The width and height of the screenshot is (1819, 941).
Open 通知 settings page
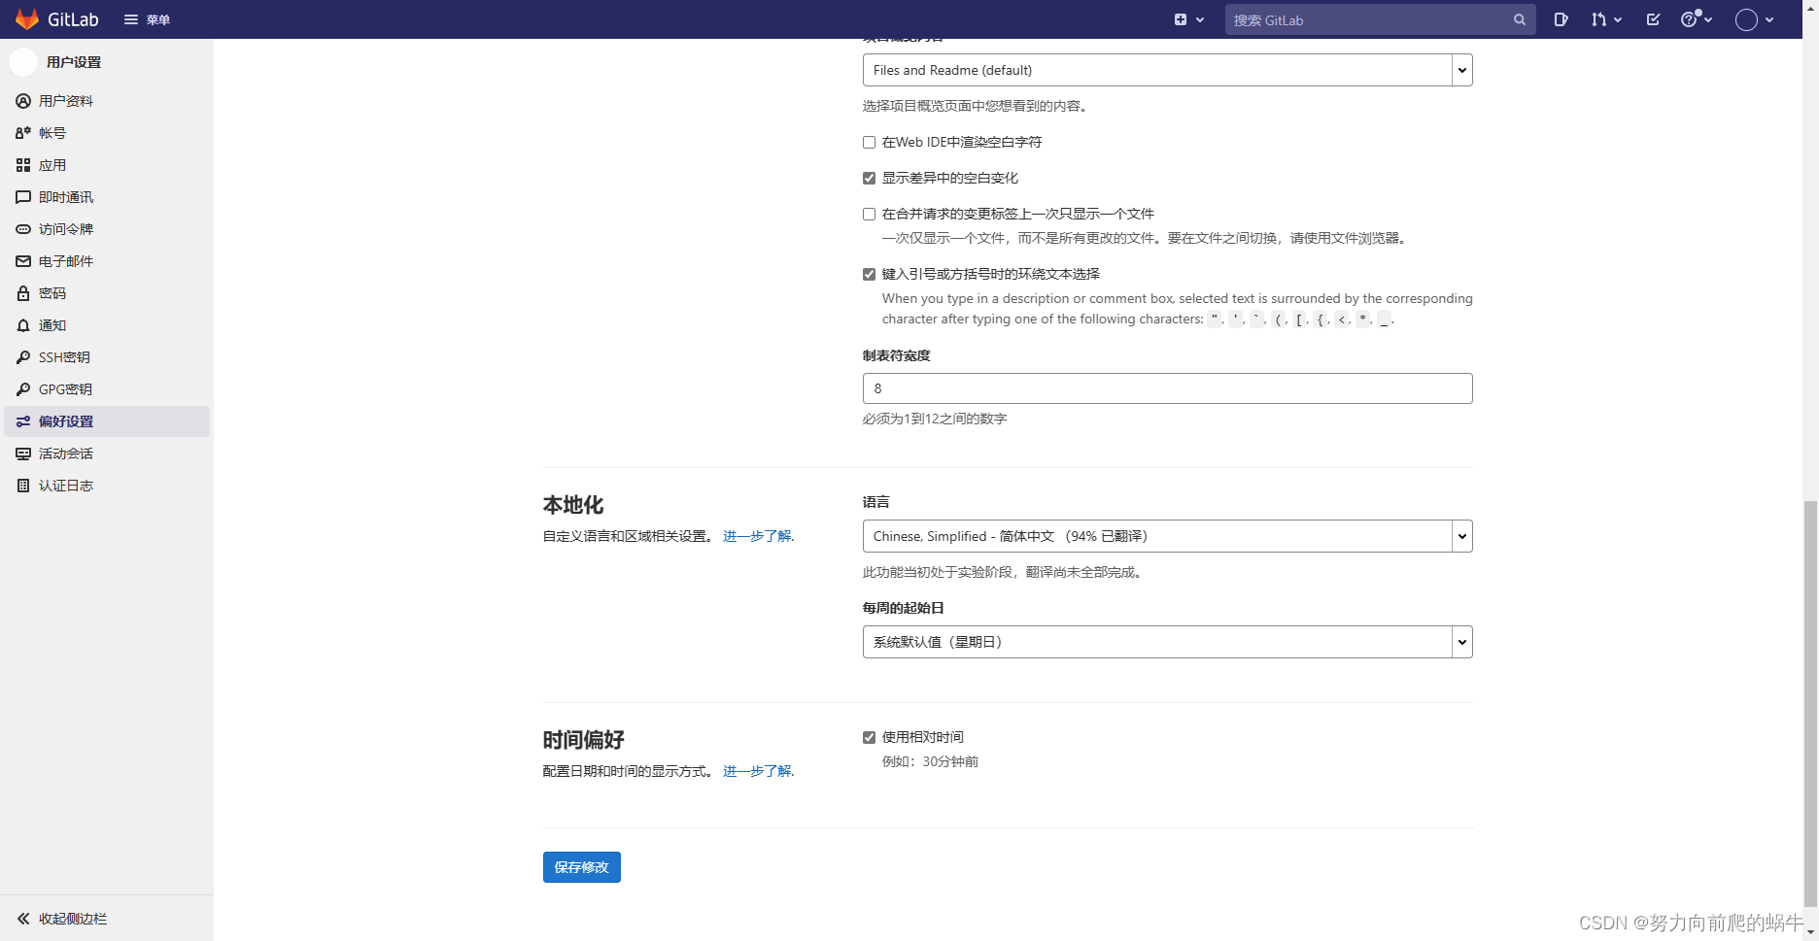(107, 325)
